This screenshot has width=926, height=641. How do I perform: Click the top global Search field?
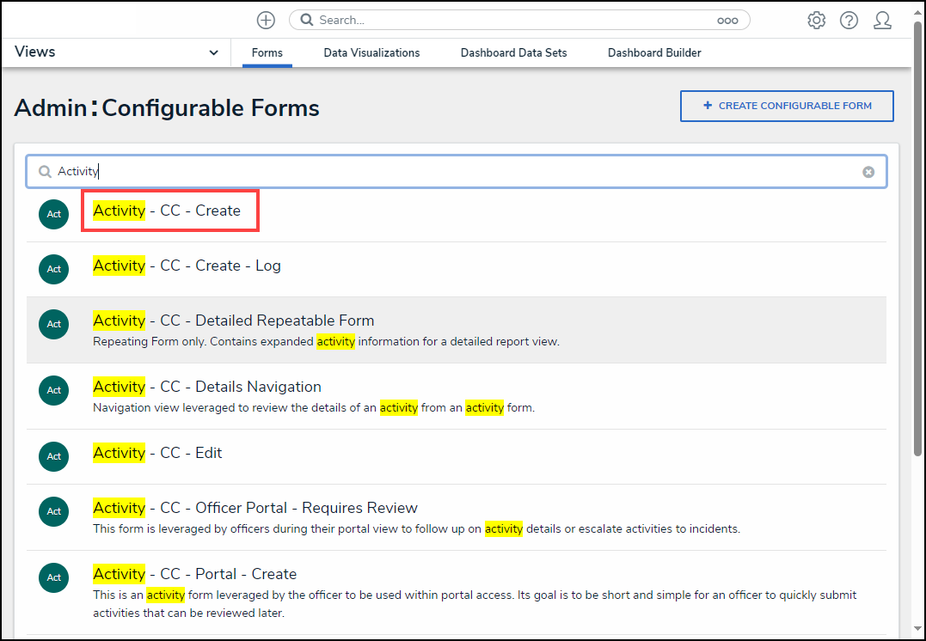click(516, 20)
